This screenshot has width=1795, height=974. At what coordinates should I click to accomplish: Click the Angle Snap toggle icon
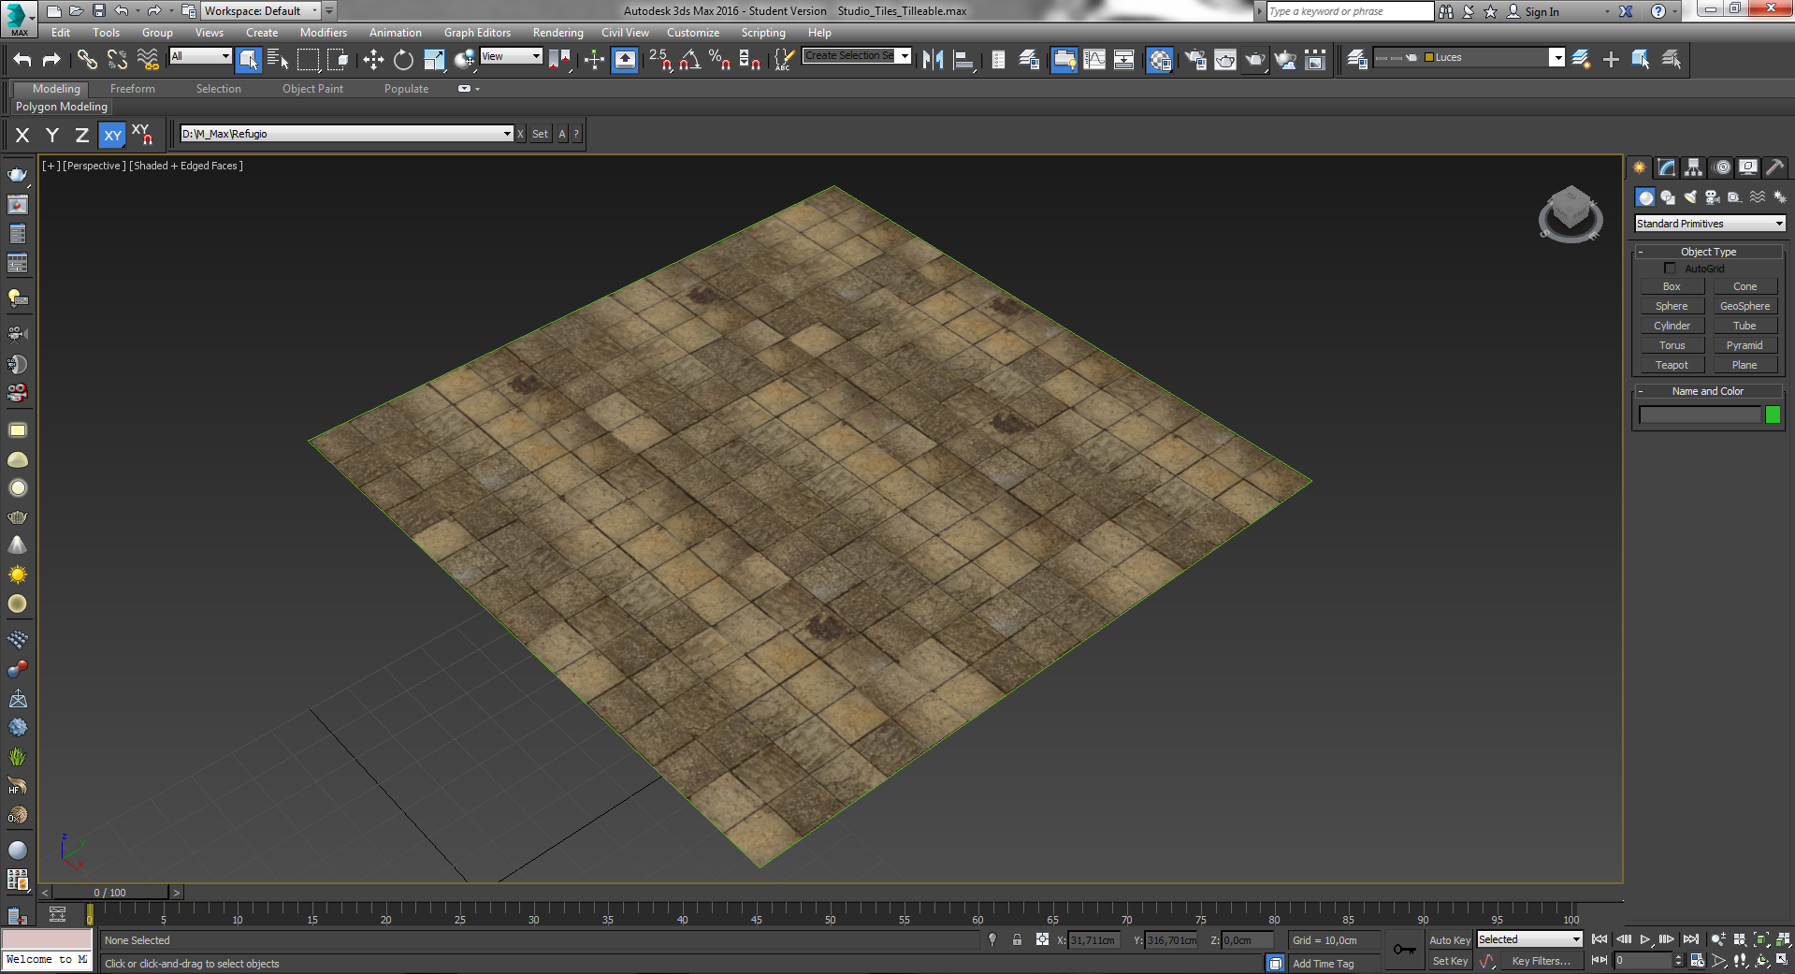pos(689,60)
